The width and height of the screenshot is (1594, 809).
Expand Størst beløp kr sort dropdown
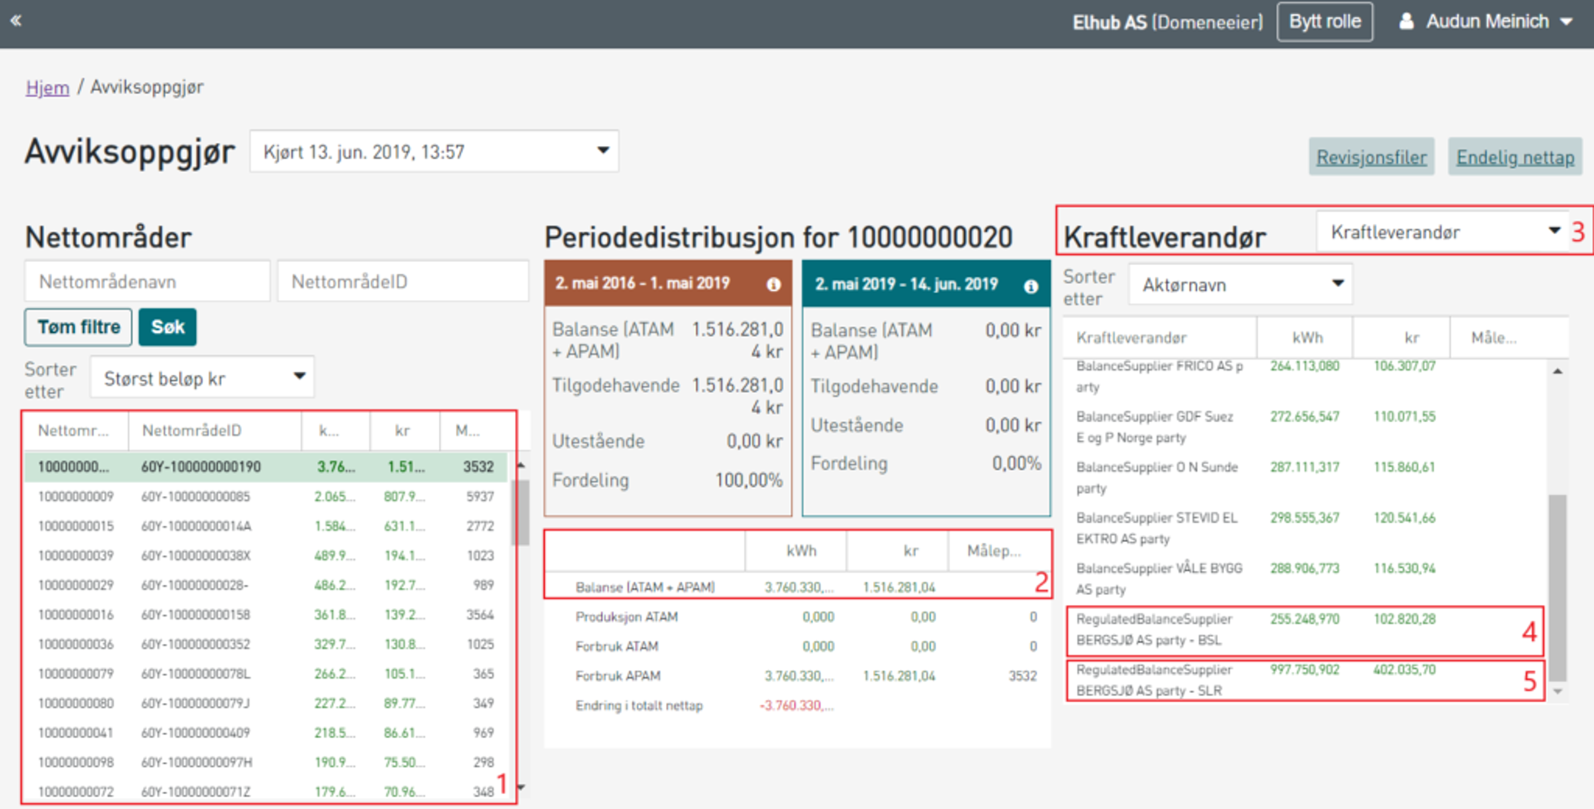(x=202, y=377)
